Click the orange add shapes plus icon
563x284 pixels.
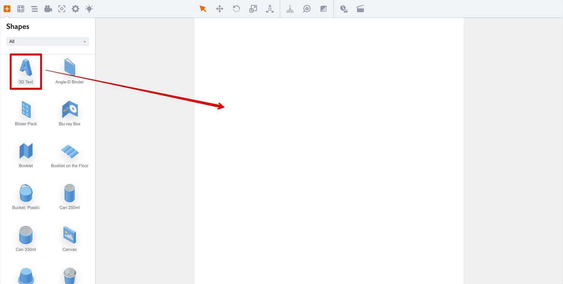(x=7, y=9)
